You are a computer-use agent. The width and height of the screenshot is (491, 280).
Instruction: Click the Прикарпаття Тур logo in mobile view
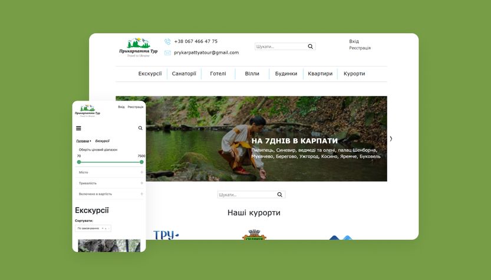pos(87,111)
